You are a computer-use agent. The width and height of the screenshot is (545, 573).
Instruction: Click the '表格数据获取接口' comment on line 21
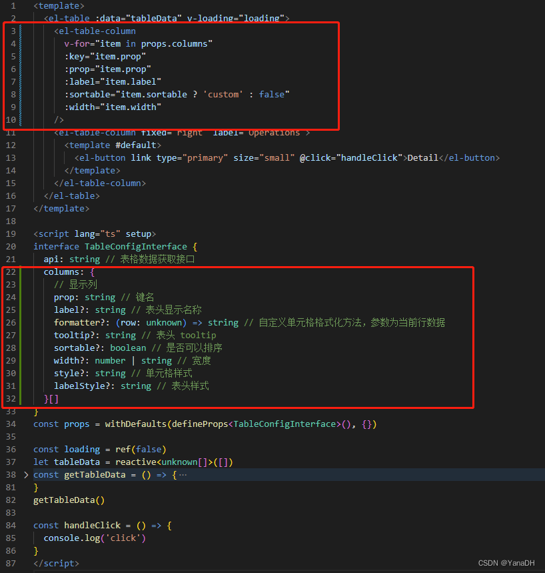(157, 259)
